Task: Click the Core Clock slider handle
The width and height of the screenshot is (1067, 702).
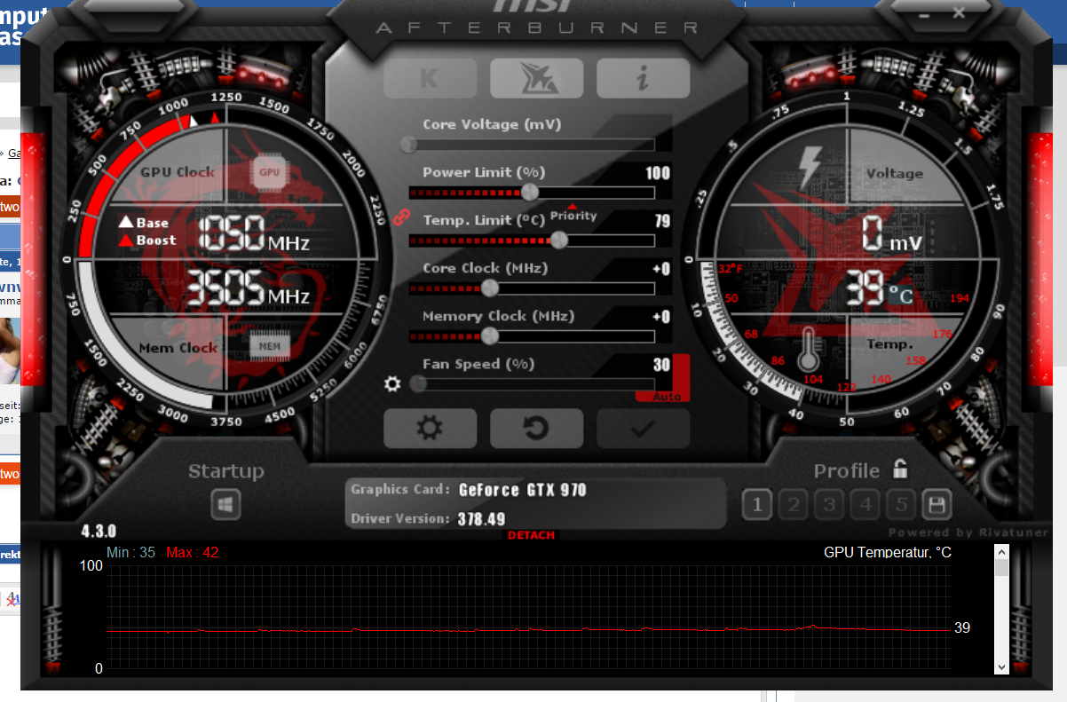Action: tap(489, 288)
